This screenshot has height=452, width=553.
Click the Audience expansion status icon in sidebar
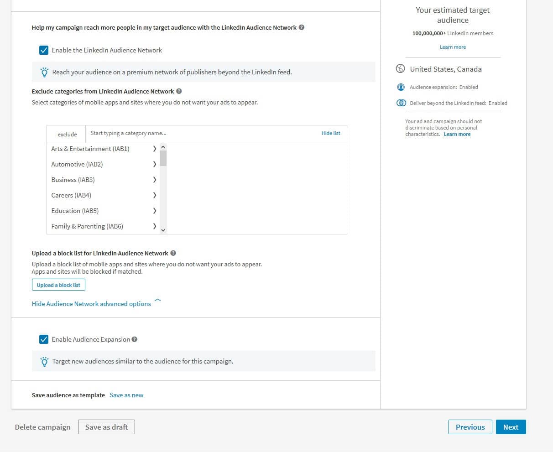click(401, 87)
